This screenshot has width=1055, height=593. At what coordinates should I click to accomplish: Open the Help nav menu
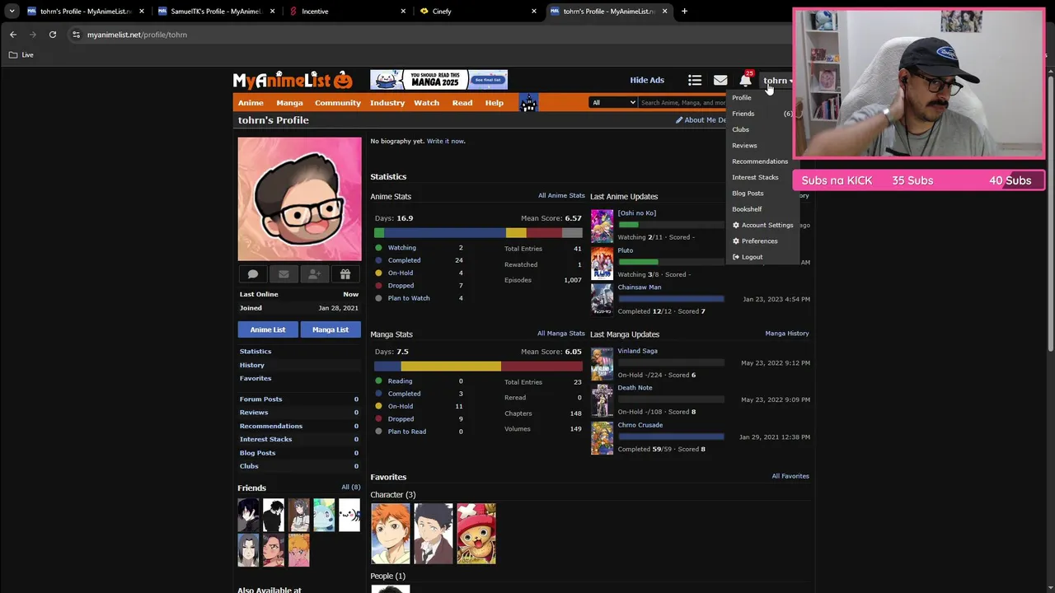[x=495, y=103]
